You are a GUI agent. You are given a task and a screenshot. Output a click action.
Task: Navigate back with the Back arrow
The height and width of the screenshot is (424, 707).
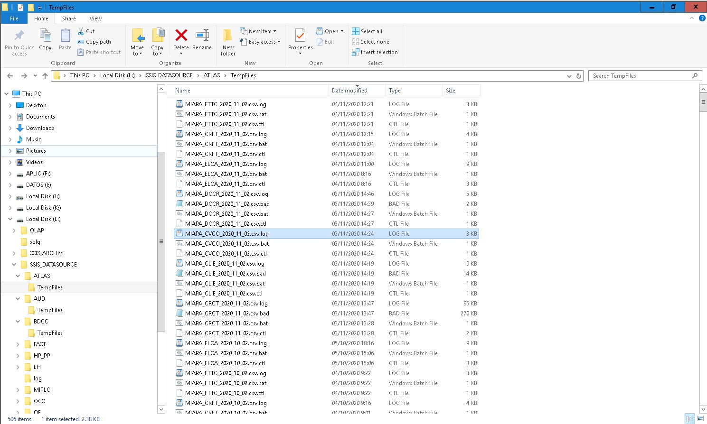click(x=10, y=76)
